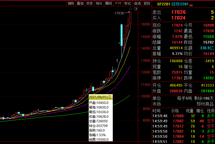Select the 画线 drawing tool
This screenshot has width=215, height=144.
click(x=108, y=3)
